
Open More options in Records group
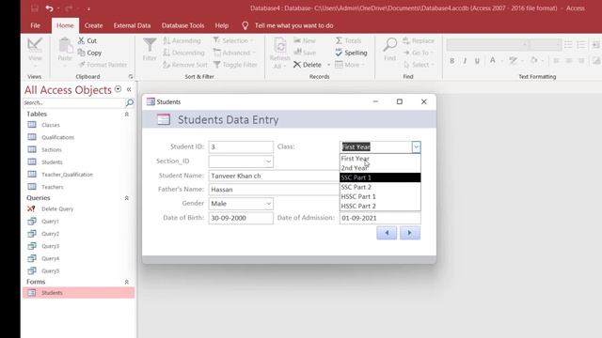coord(349,65)
